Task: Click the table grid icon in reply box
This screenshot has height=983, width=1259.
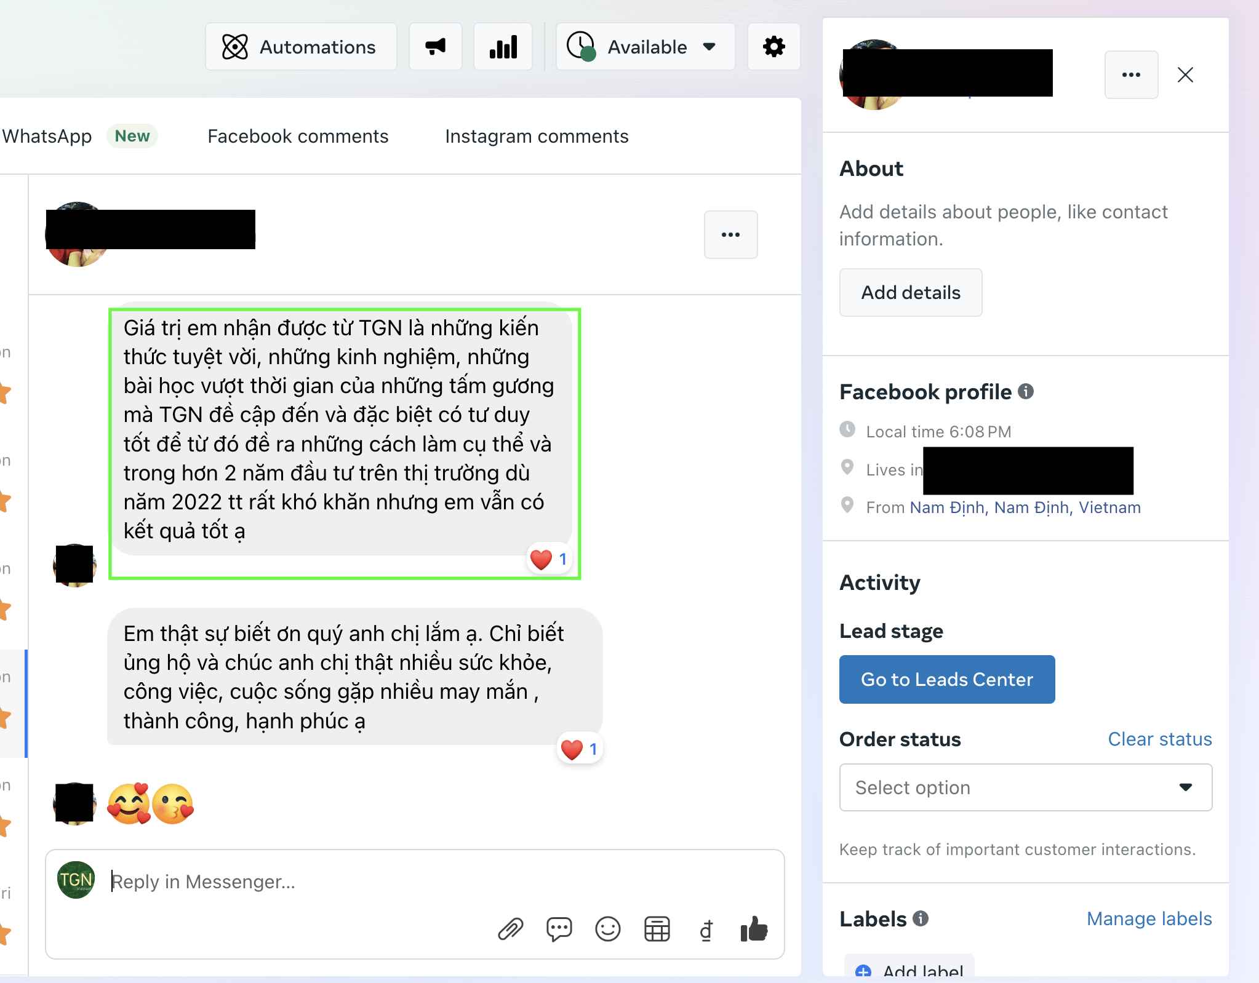Action: pyautogui.click(x=657, y=929)
